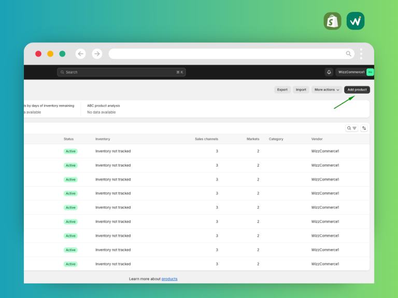Click WizzCommerce1 vendor in the last product row
This screenshot has height=298, width=398.
pos(325,264)
